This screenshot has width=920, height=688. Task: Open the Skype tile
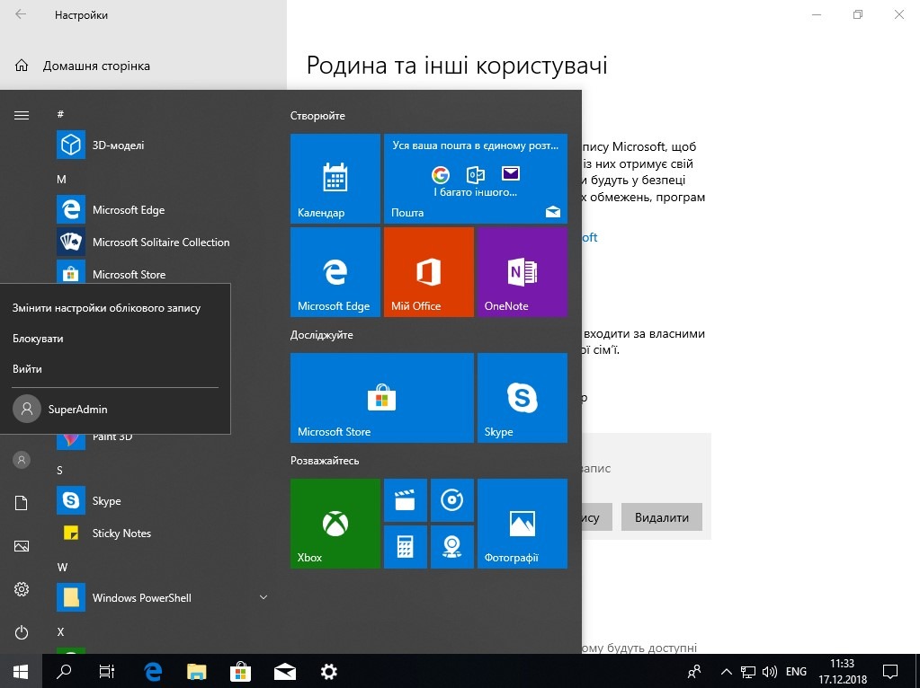(523, 397)
